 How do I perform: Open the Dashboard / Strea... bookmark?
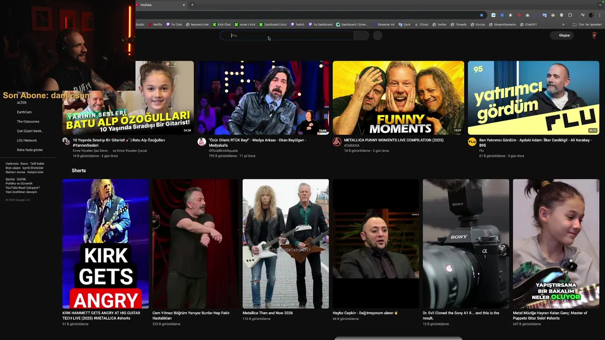[x=352, y=25]
